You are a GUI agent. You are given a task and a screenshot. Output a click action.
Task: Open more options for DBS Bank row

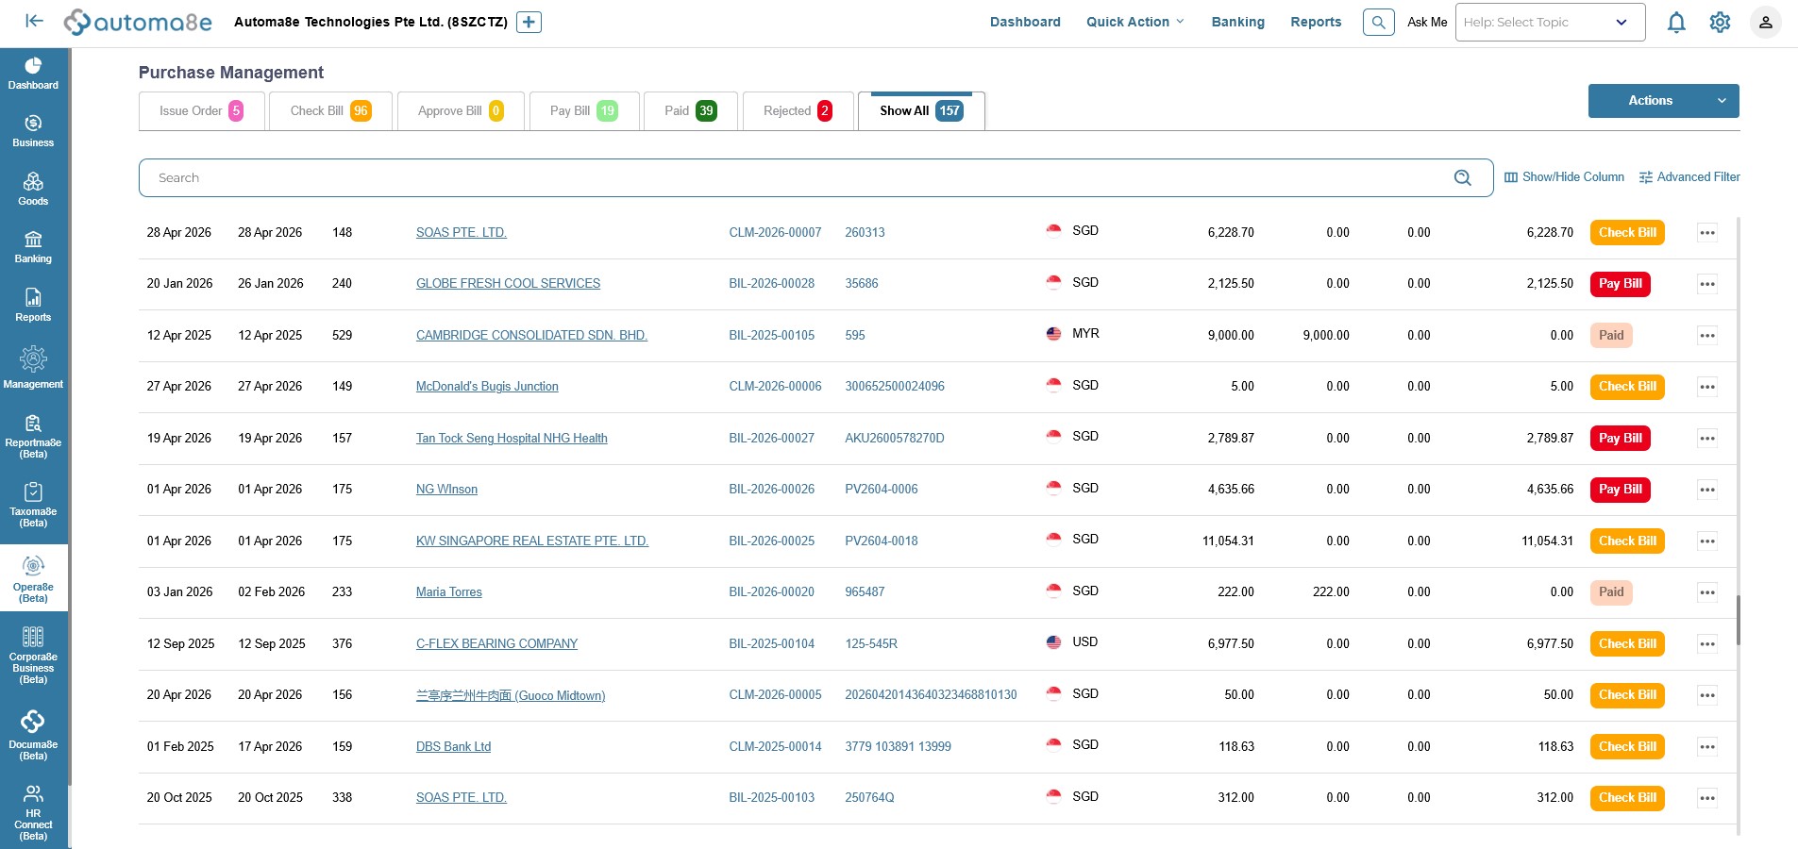point(1706,747)
